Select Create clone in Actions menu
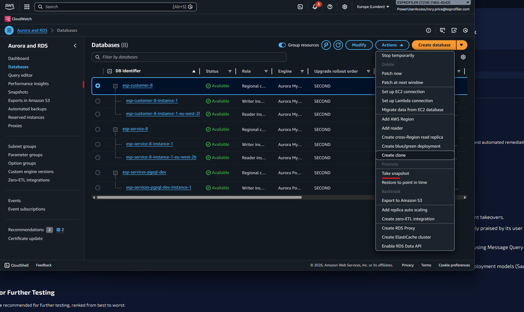The width and height of the screenshot is (524, 312). (394, 155)
